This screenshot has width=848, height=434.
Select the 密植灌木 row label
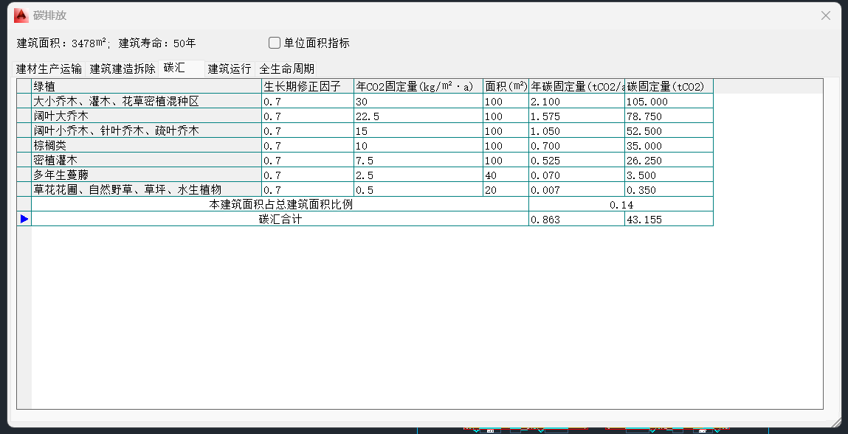click(146, 161)
